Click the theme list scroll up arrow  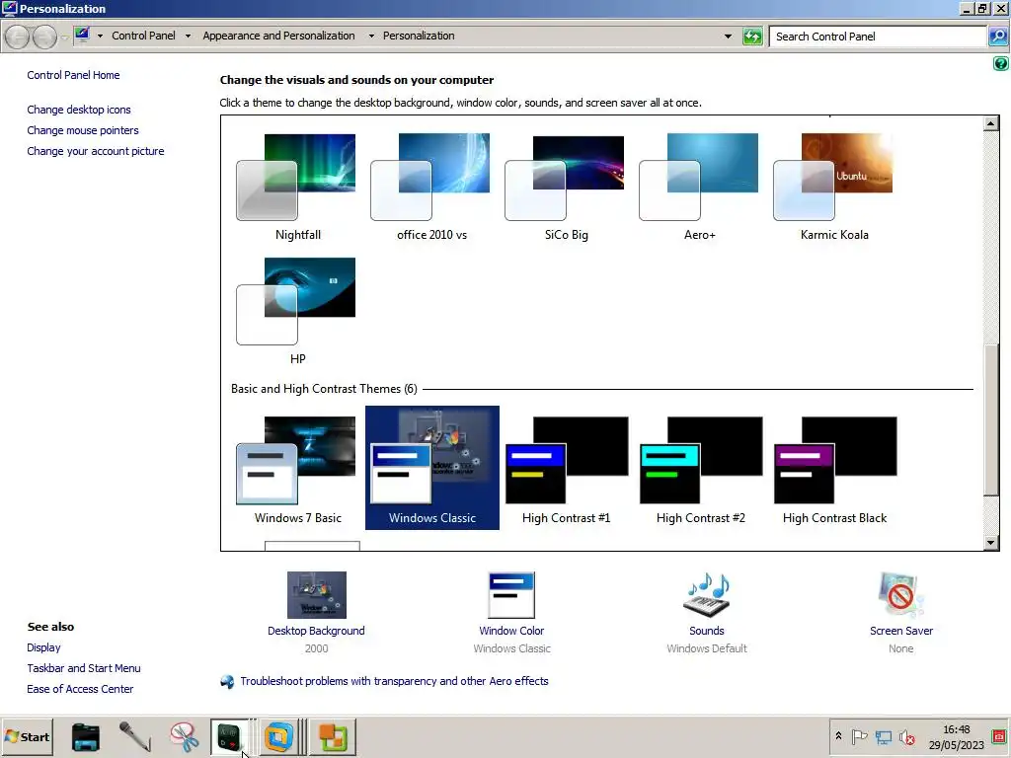point(991,123)
